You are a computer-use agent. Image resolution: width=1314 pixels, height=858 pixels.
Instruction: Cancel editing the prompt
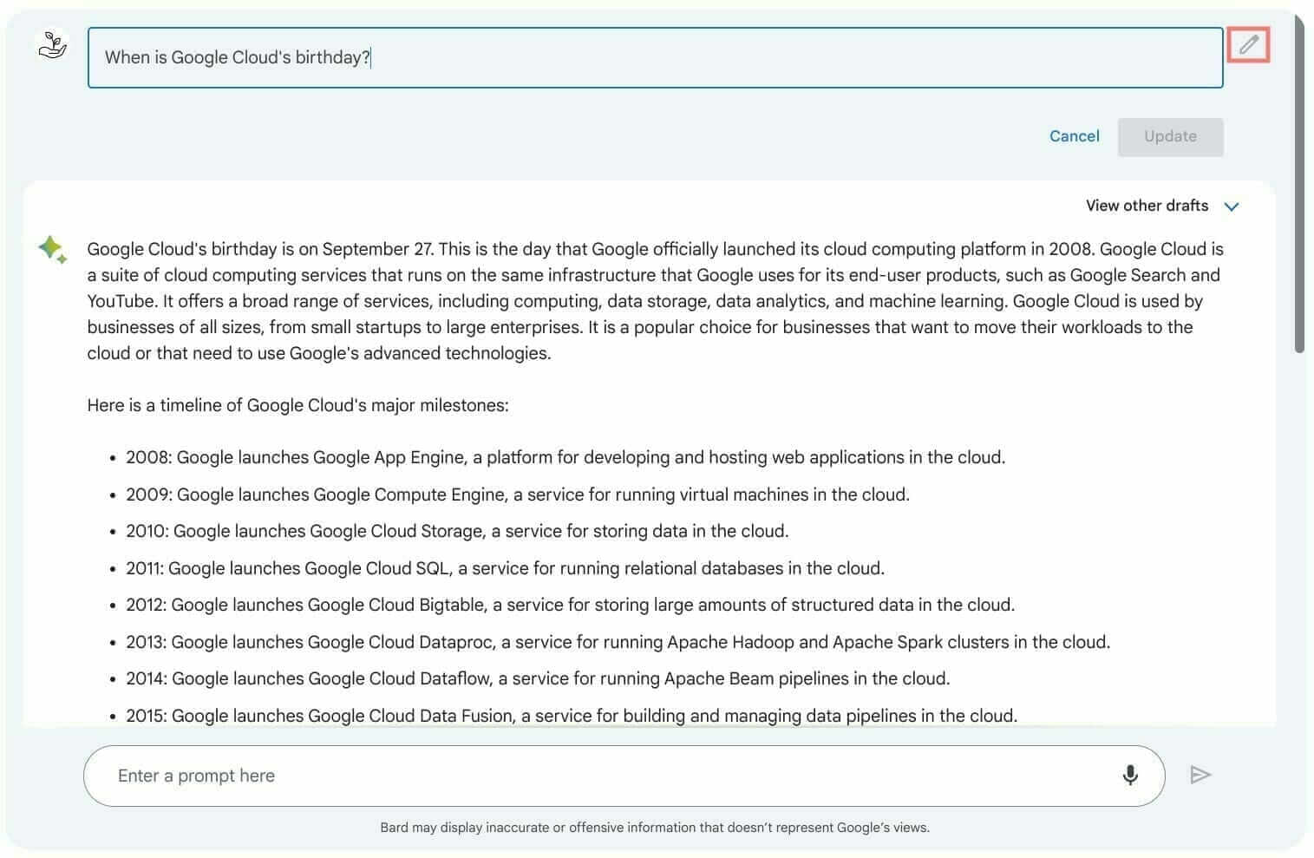[x=1074, y=136]
